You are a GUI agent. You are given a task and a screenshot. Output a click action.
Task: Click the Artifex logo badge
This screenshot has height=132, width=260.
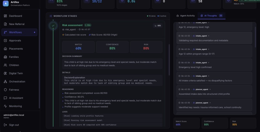pos(5,3)
